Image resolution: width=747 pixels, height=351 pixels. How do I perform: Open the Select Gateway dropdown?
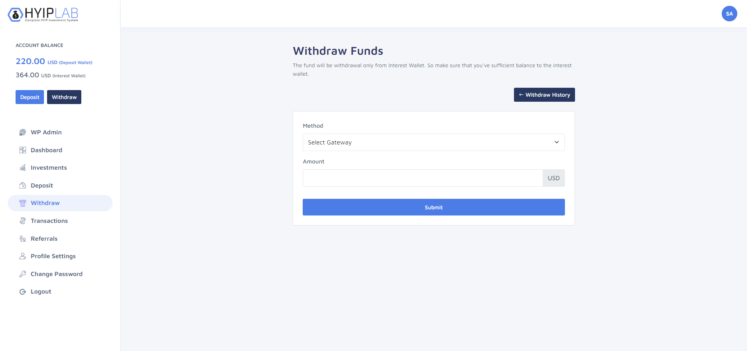point(428,142)
